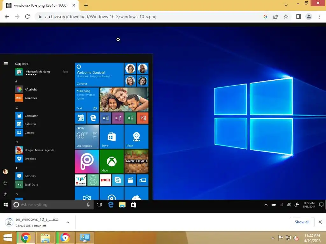Open the Windows 8 Start button on the taskbar

pyautogui.click(x=8, y=238)
